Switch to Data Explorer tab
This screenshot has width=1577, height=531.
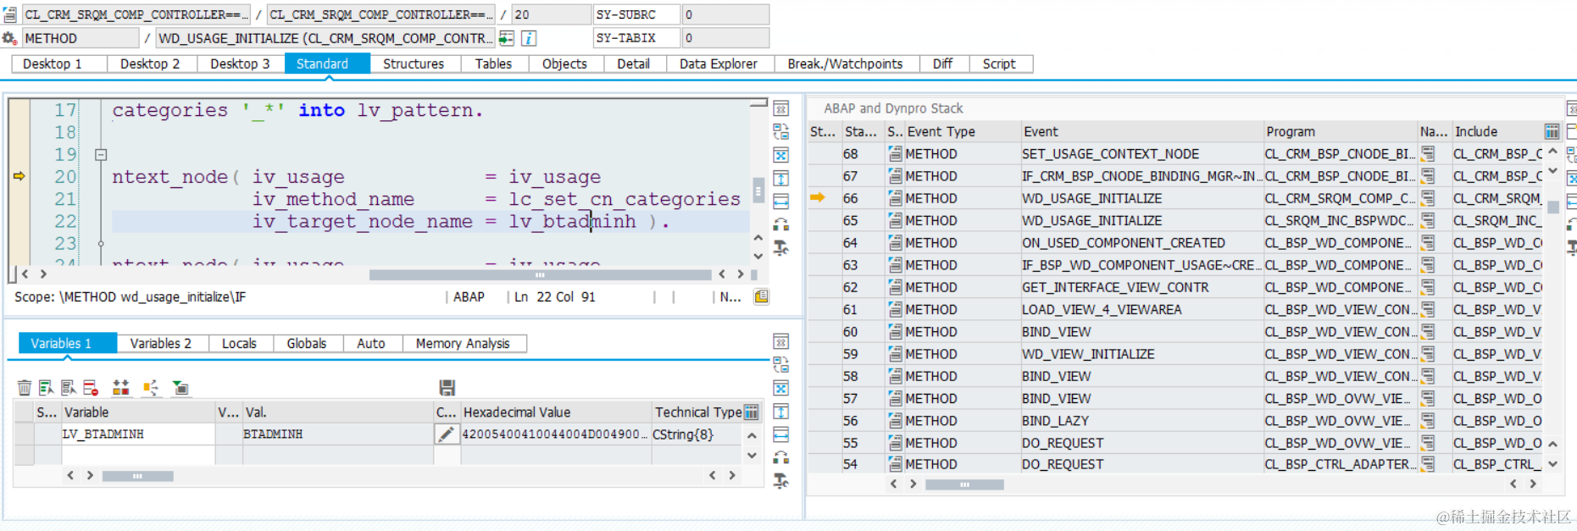(719, 64)
